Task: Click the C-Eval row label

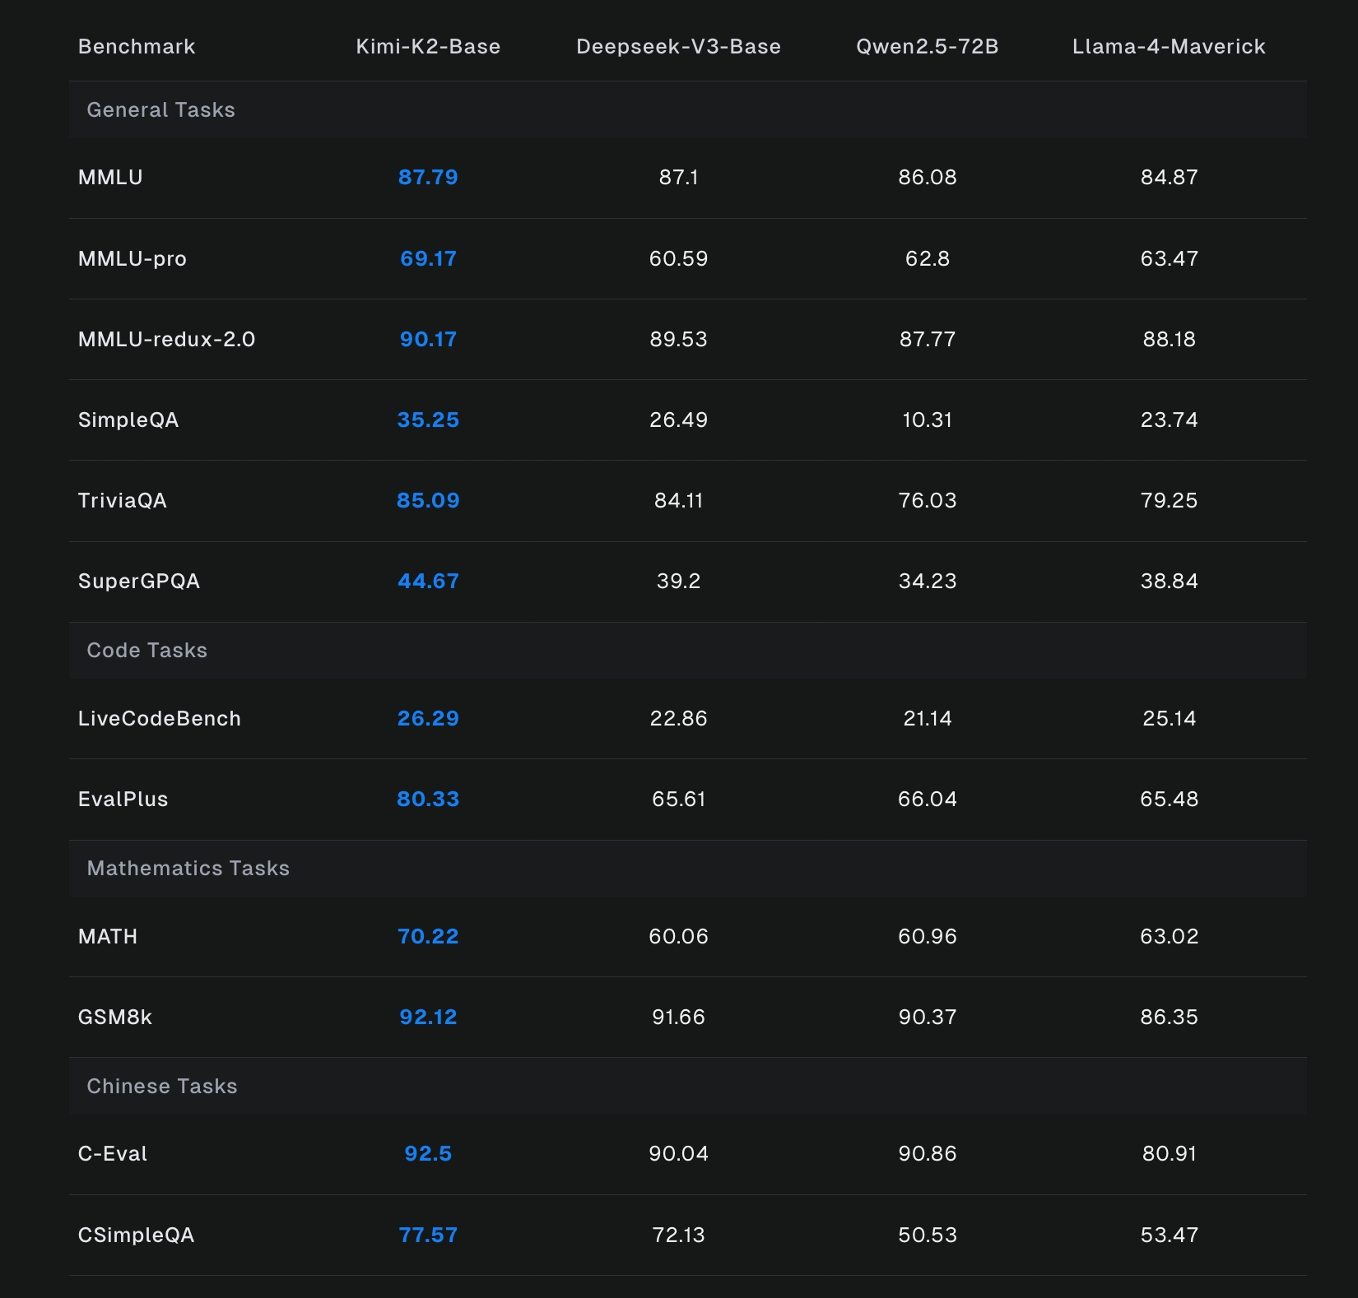Action: (113, 1154)
